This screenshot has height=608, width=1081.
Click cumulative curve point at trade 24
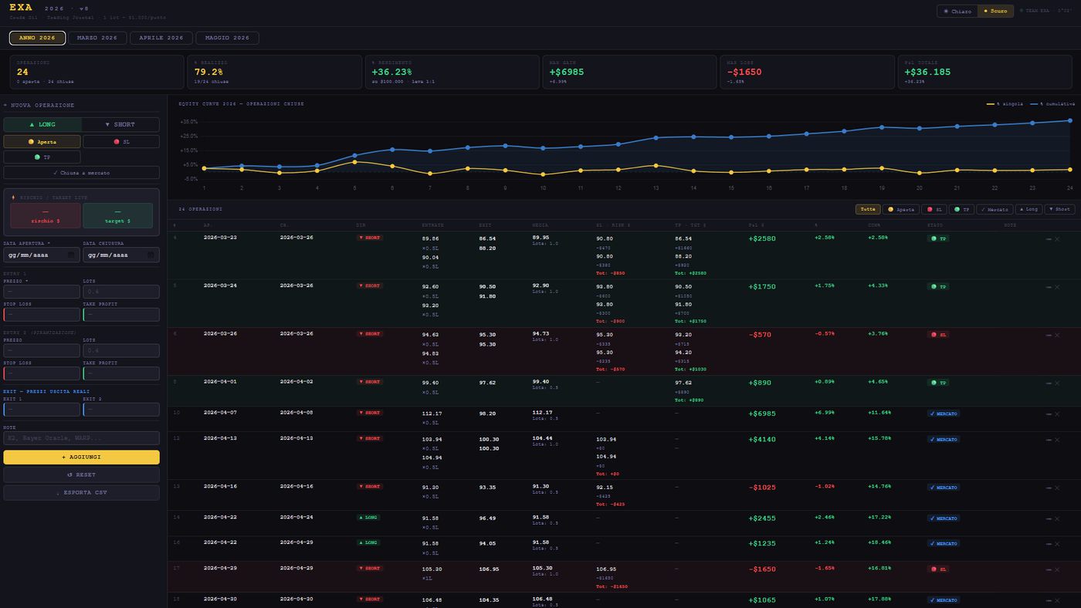click(1070, 120)
